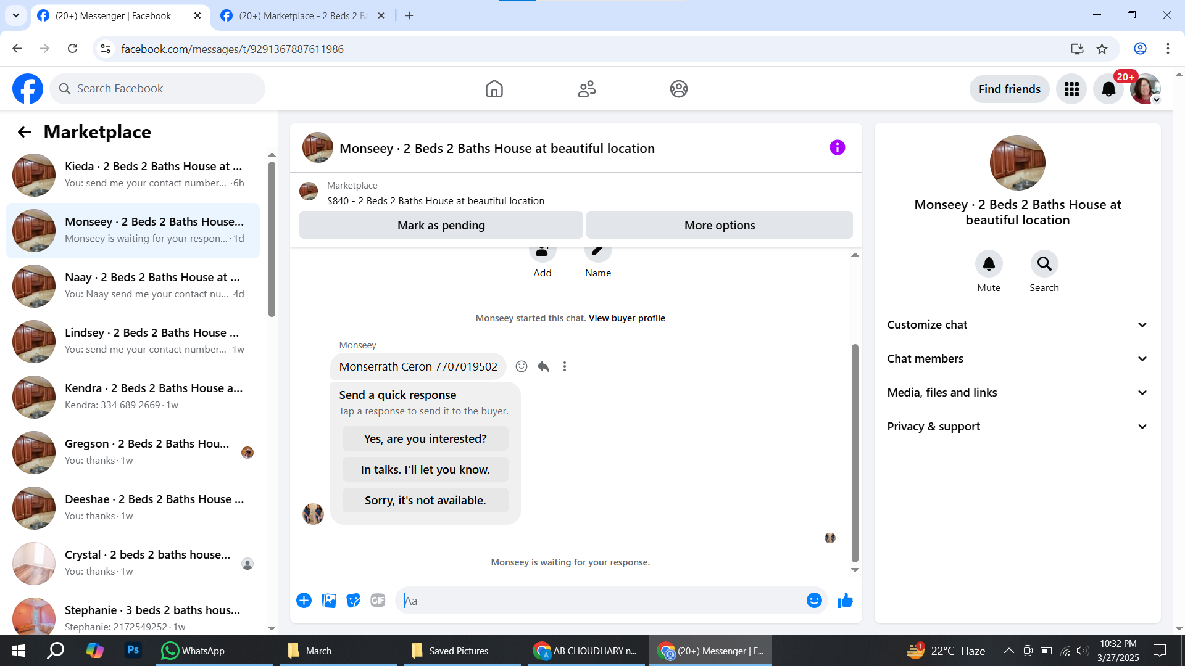Open Photoshop from the taskbar
Screen dimensions: 1185x666
click(133, 650)
